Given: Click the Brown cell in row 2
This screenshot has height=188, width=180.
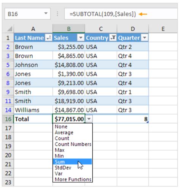Looking at the screenshot, I should tap(33, 47).
